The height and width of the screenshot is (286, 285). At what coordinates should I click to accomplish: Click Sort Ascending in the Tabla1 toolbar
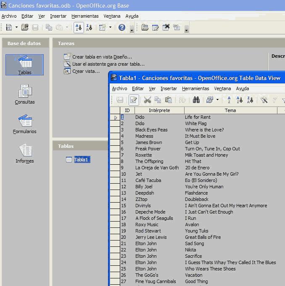[x=240, y=100]
